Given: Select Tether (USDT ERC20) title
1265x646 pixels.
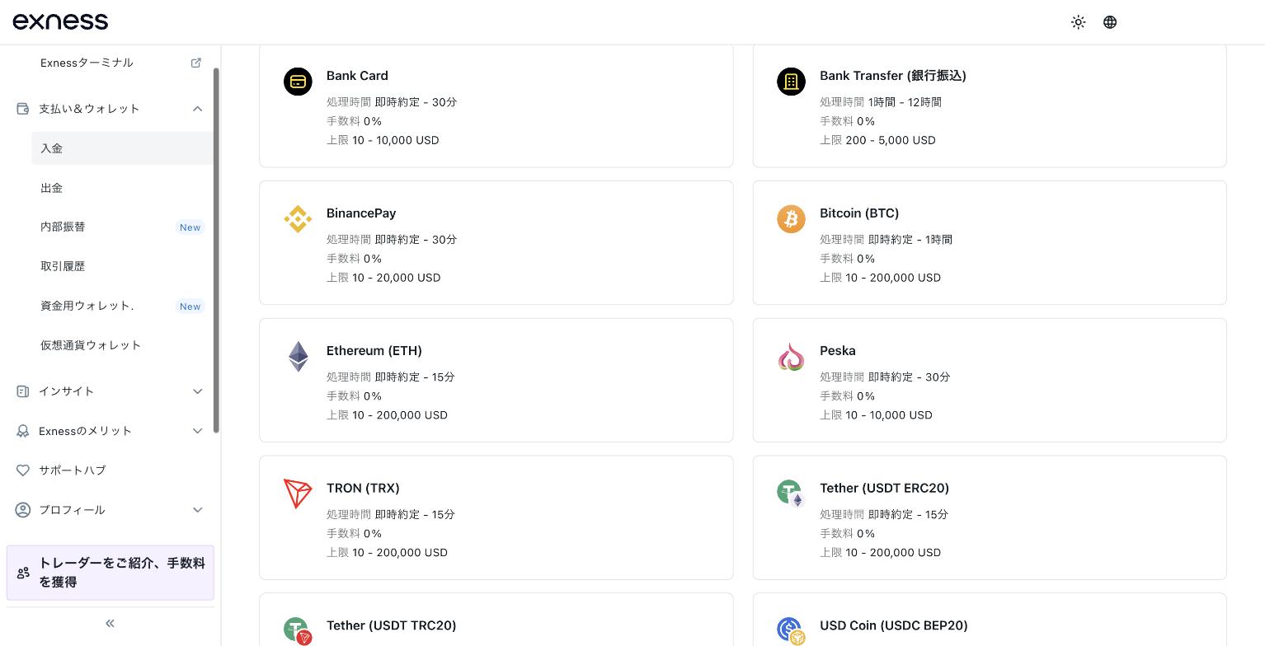Looking at the screenshot, I should pyautogui.click(x=884, y=488).
